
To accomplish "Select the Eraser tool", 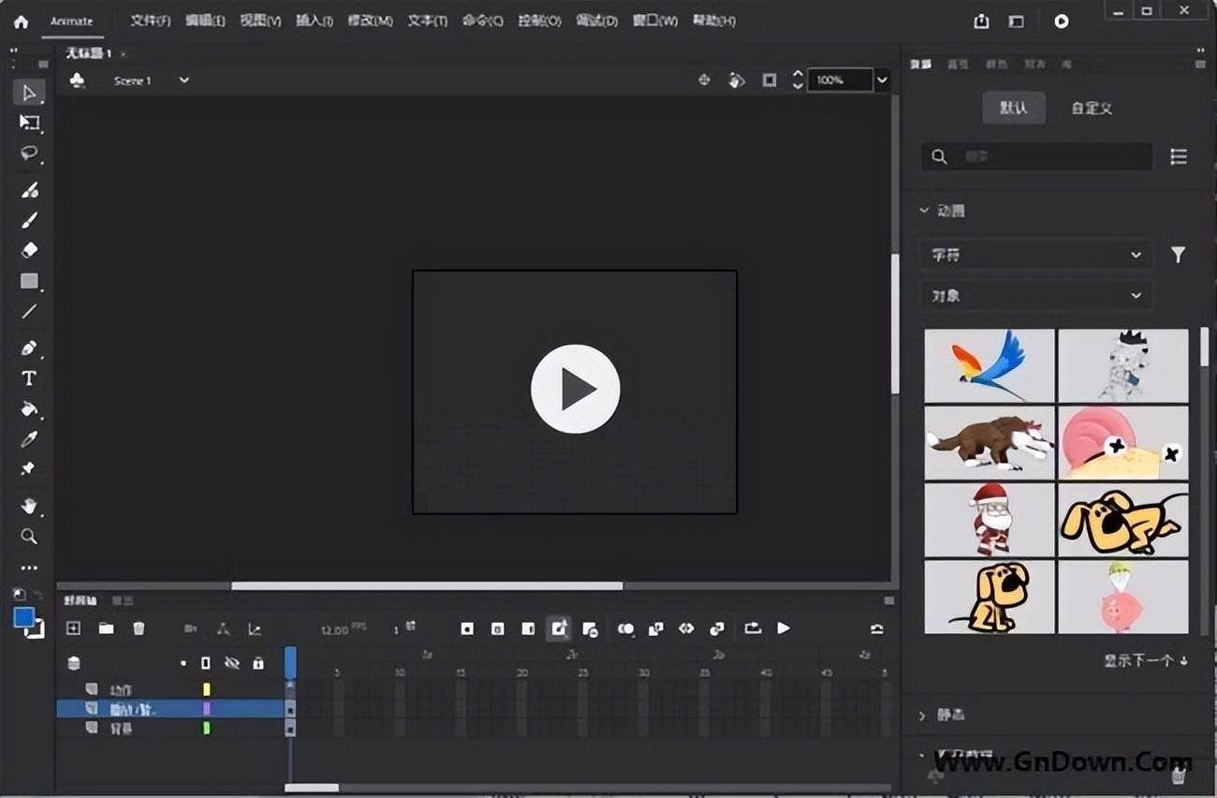I will click(29, 250).
